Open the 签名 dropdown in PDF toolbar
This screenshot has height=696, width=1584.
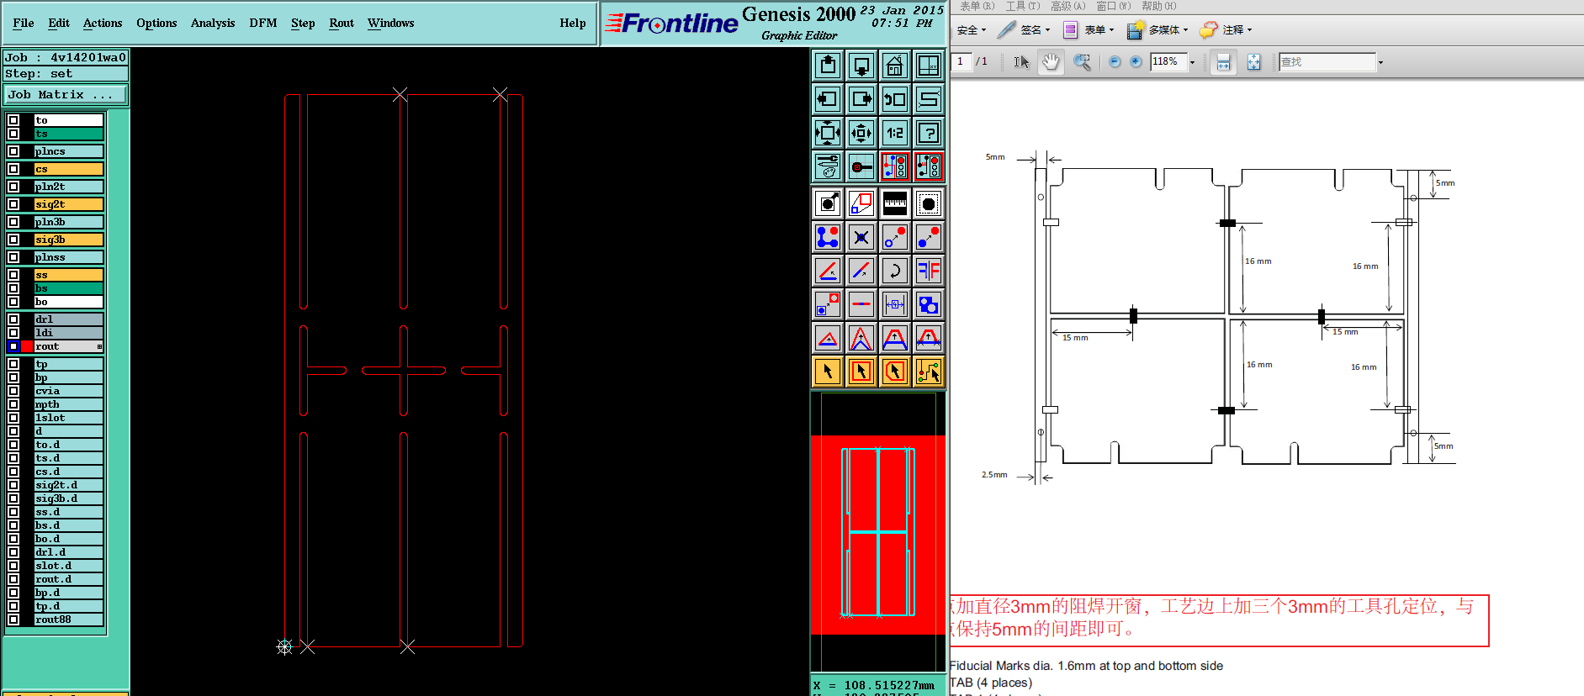click(1024, 30)
